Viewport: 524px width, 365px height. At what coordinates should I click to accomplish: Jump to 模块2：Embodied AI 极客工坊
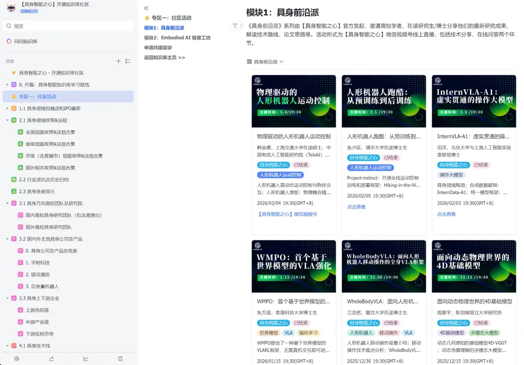pyautogui.click(x=177, y=38)
